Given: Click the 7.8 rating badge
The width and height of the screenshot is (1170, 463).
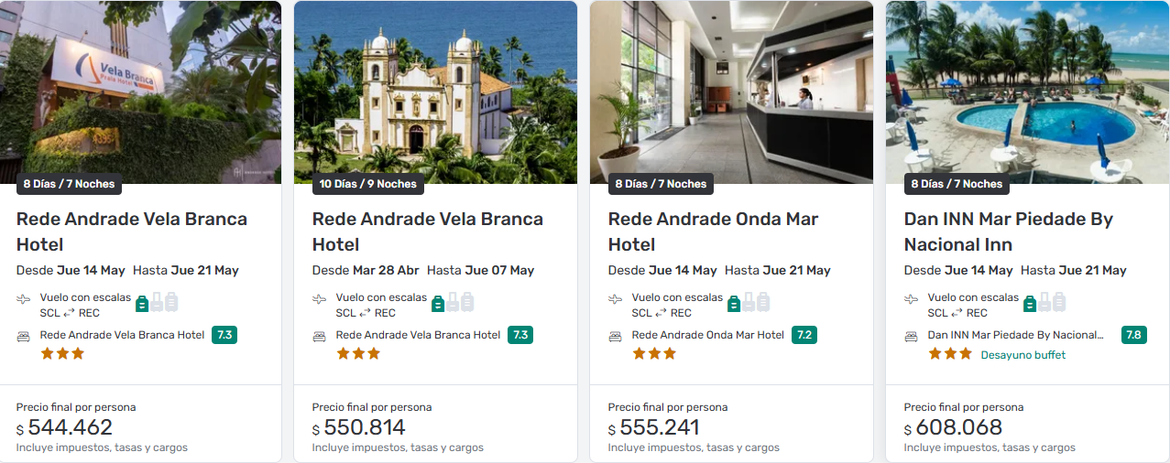Looking at the screenshot, I should (1133, 335).
